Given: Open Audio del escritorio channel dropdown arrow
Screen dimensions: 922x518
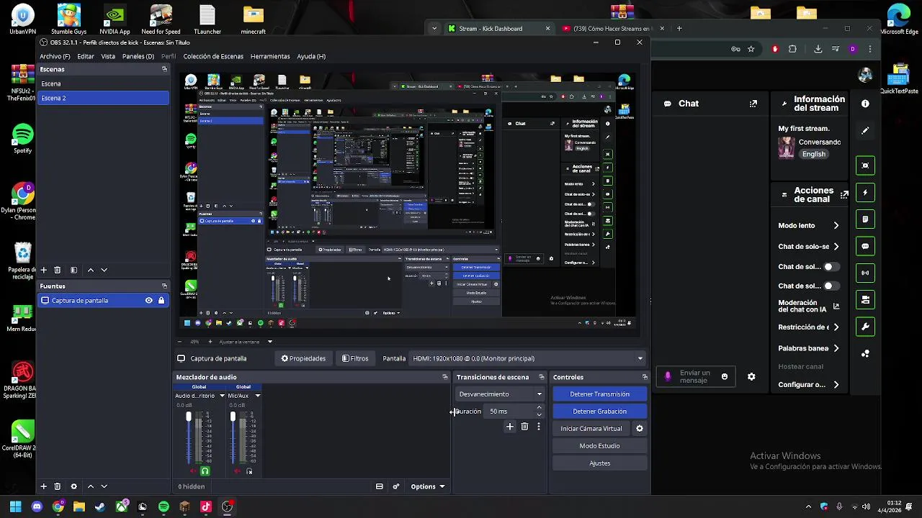Looking at the screenshot, I should 222,396.
